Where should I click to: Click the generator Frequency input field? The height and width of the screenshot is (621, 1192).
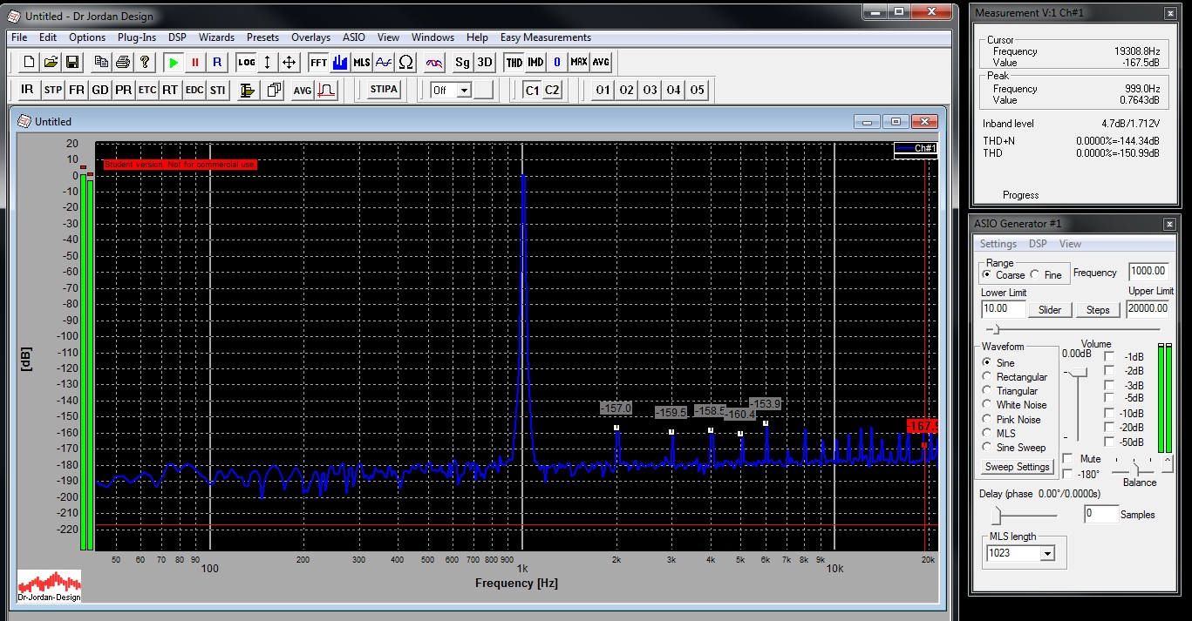(1148, 271)
